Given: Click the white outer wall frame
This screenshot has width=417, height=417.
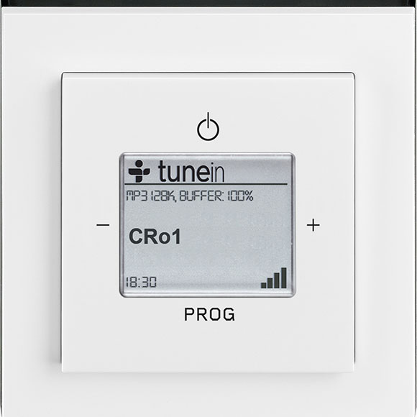Looking at the screenshot, I should (31, 213).
